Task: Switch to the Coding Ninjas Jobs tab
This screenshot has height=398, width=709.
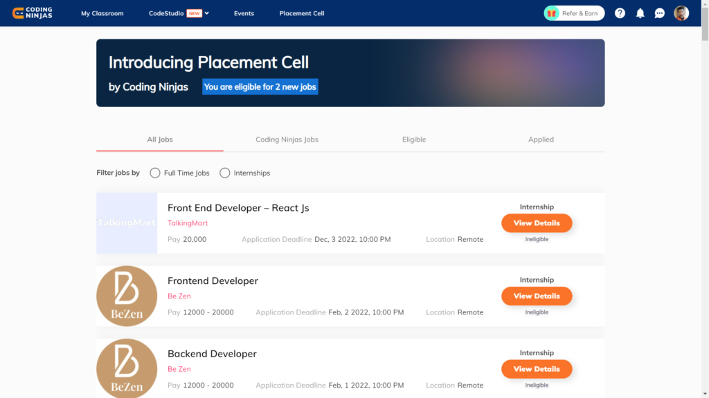Action: point(287,140)
